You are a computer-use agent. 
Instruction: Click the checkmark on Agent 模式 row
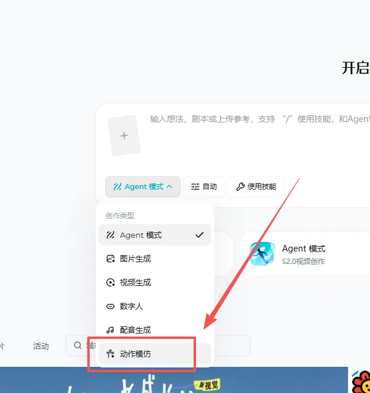pyautogui.click(x=200, y=235)
